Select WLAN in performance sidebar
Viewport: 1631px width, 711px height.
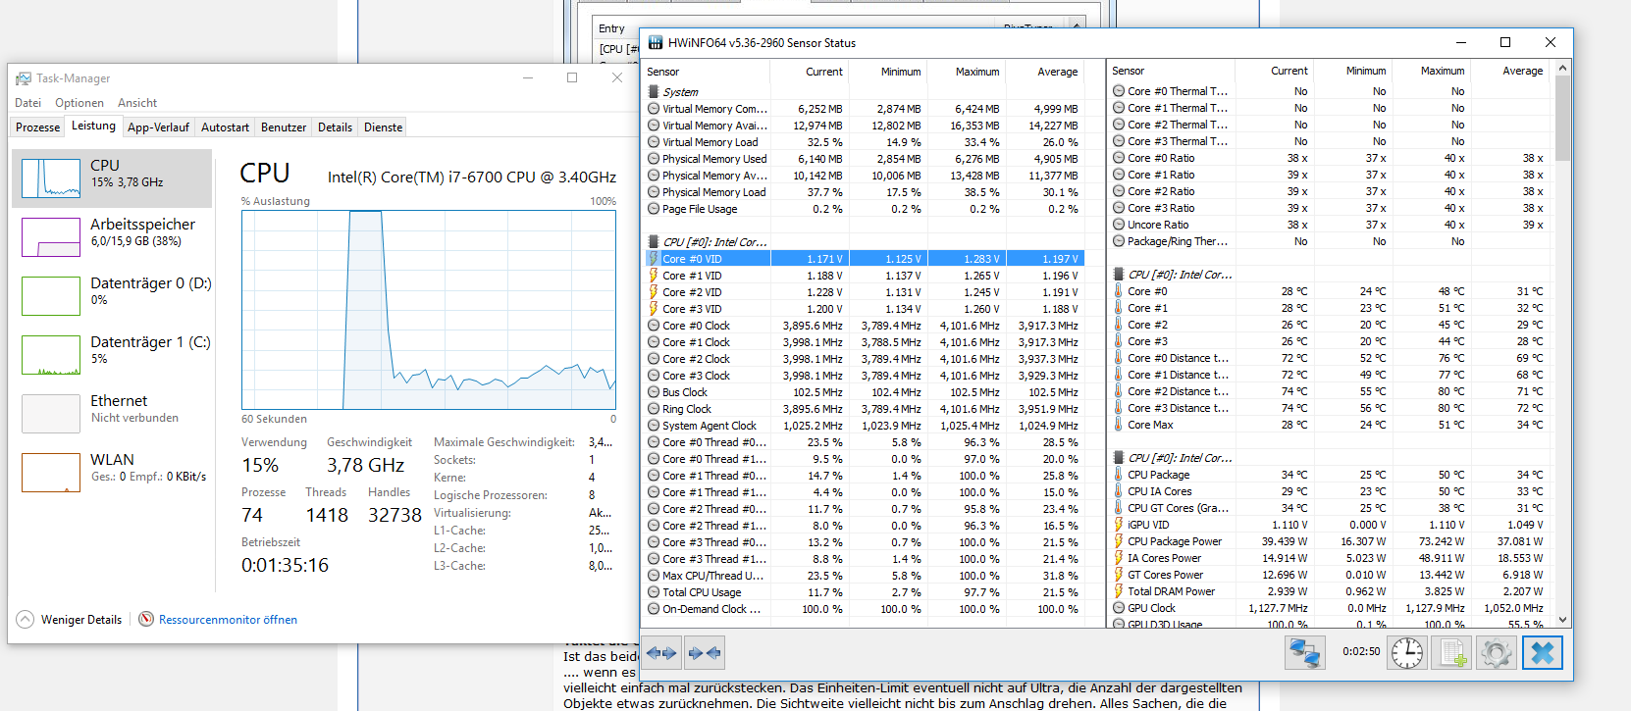(113, 473)
